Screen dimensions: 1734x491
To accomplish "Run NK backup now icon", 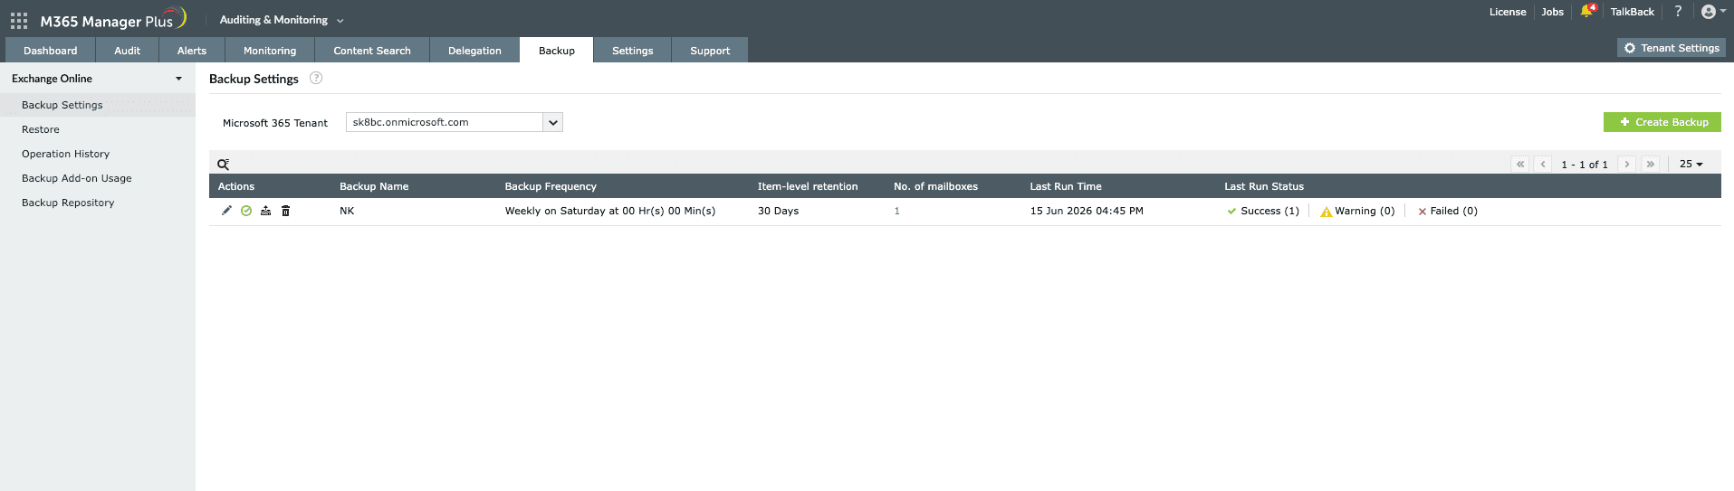I will coord(265,211).
